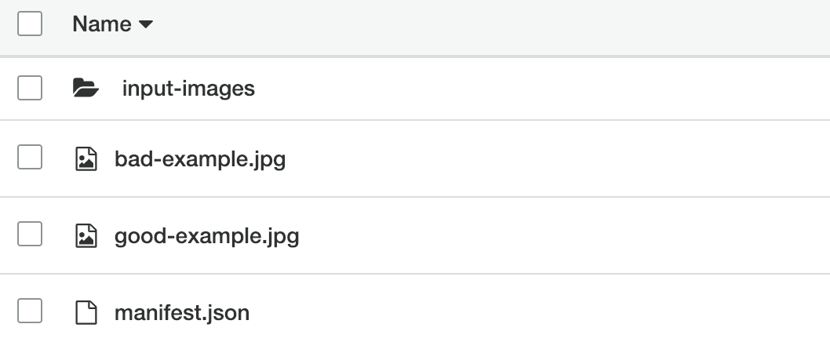The width and height of the screenshot is (830, 364).
Task: Open the bad-example.jpg file link
Action: coord(200,160)
